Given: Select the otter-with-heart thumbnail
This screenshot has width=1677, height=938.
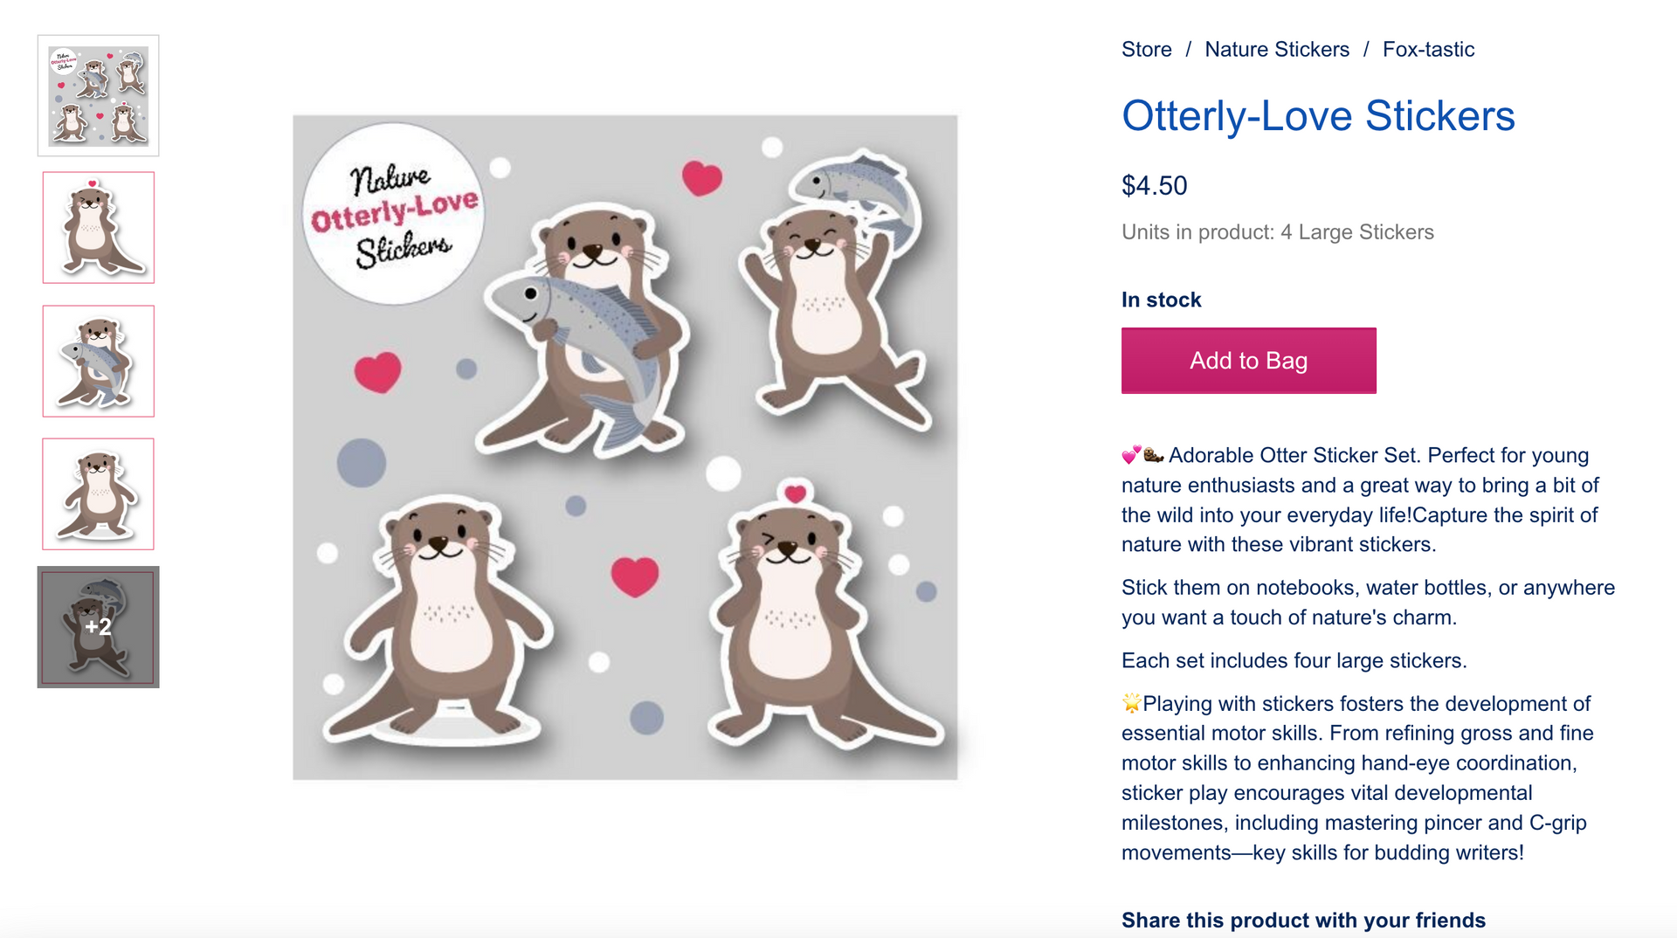Looking at the screenshot, I should [x=98, y=227].
